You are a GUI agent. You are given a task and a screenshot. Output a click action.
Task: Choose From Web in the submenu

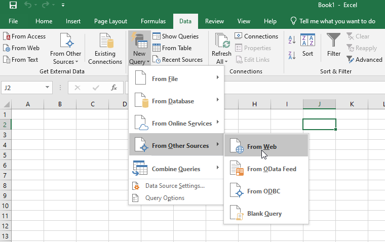(266, 146)
